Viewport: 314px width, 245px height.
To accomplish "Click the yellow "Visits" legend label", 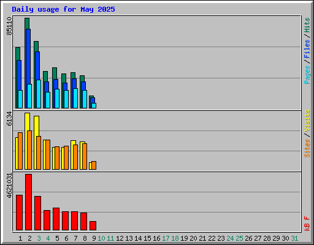I will pos(307,121).
